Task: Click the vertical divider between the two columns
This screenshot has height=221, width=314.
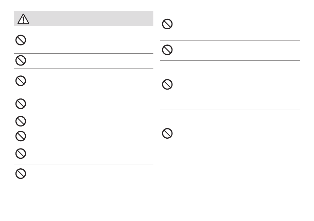Action: 157,107
